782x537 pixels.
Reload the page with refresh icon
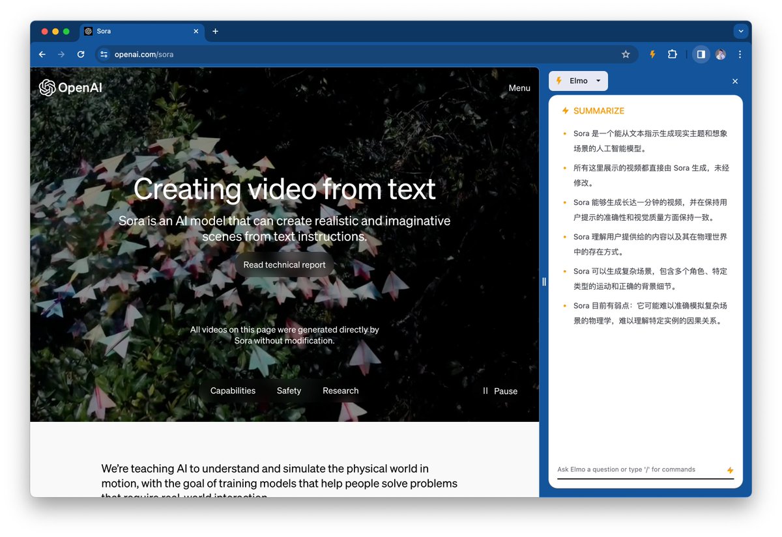point(81,55)
